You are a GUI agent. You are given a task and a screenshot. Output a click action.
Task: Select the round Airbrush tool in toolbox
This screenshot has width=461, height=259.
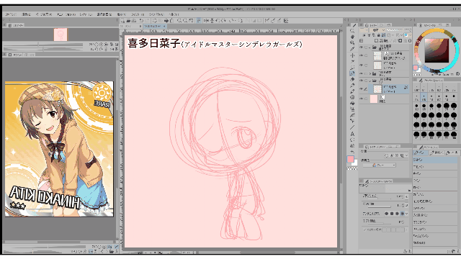click(x=352, y=97)
